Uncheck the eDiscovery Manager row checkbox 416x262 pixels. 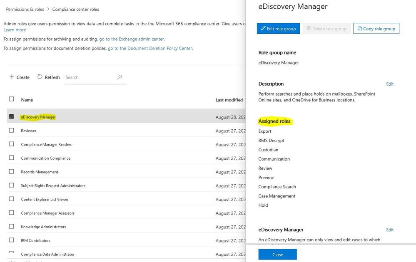[11, 116]
